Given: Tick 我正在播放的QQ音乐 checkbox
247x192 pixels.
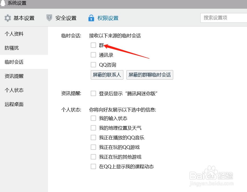Looking at the screenshot, I should (x=93, y=137).
